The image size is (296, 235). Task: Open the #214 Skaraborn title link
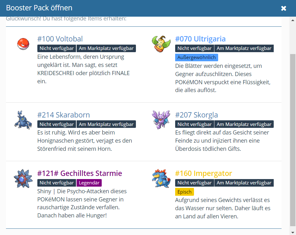(x=63, y=115)
